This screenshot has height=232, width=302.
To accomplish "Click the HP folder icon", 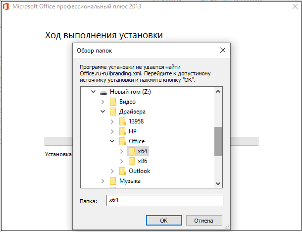I will [122, 131].
